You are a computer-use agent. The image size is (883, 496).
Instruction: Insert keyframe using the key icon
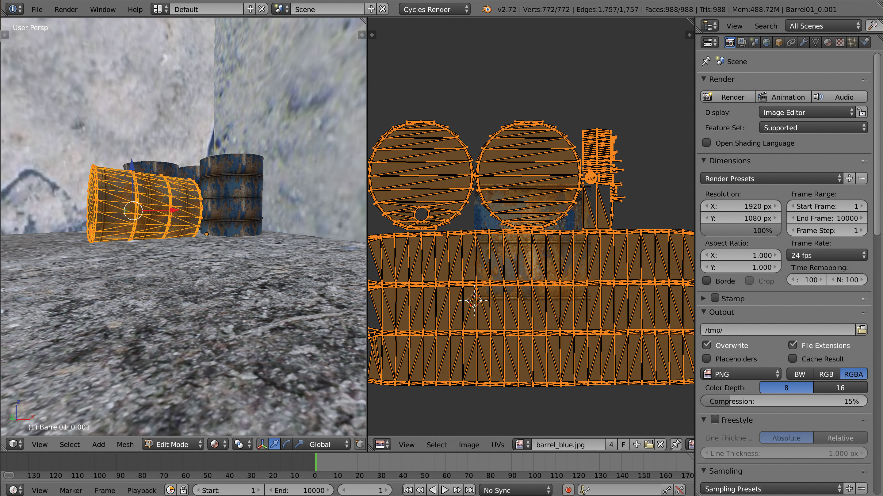pos(667,490)
